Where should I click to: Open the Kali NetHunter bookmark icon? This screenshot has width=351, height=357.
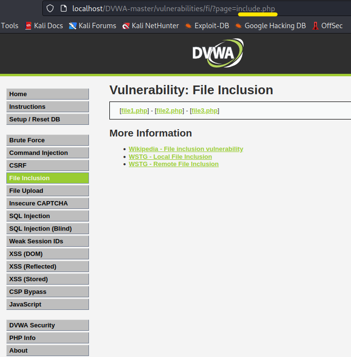[x=125, y=26]
